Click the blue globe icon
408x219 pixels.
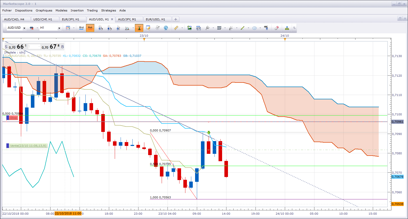(166, 28)
